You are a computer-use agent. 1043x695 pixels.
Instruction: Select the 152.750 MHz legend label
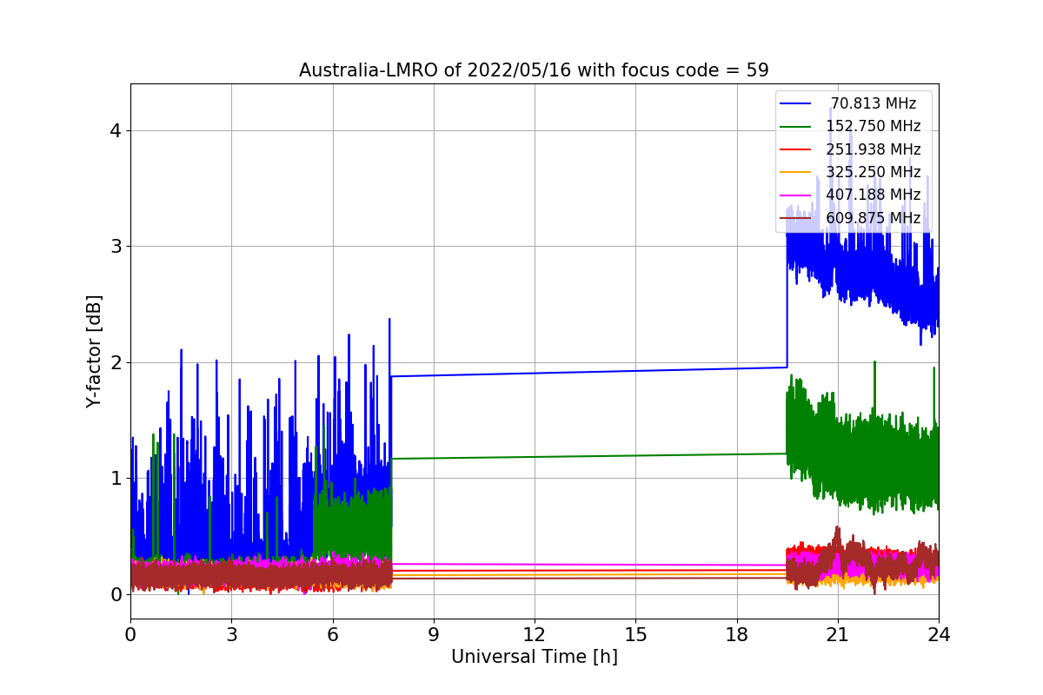click(x=874, y=126)
